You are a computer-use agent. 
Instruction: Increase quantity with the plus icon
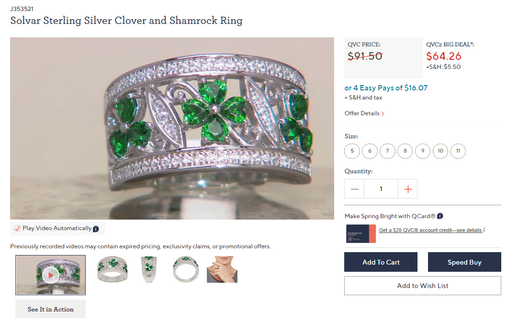407,189
